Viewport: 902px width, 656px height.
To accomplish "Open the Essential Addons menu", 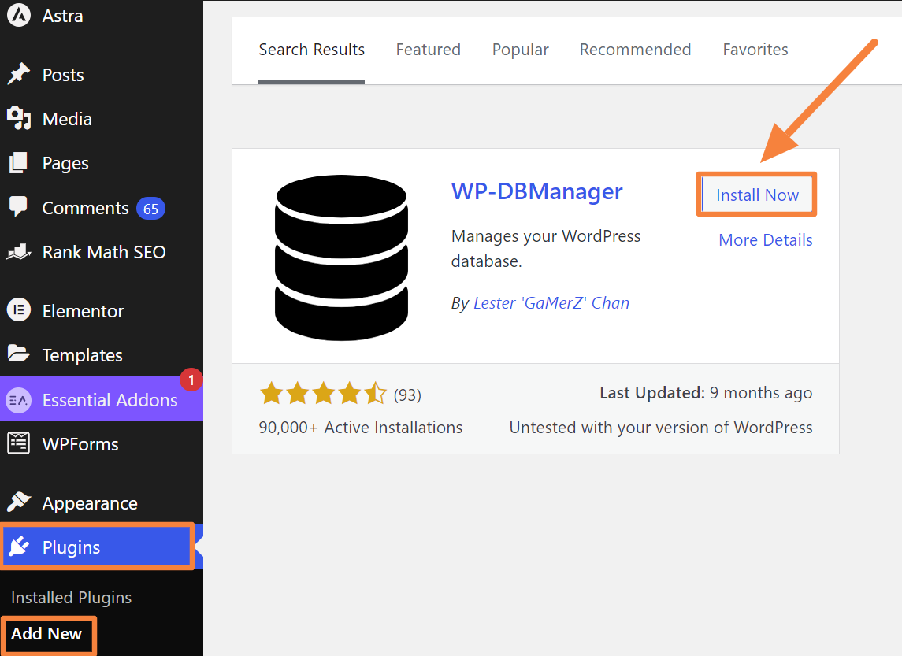I will click(102, 399).
